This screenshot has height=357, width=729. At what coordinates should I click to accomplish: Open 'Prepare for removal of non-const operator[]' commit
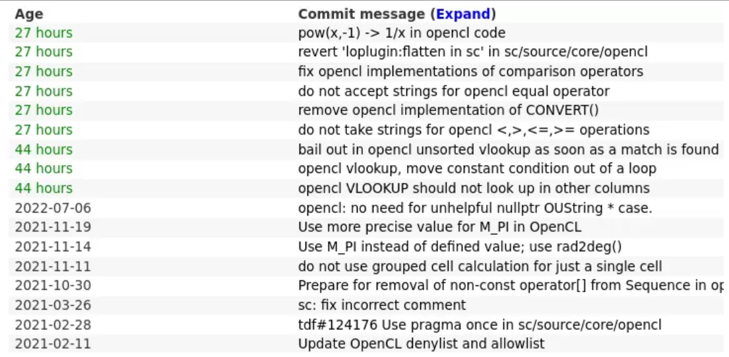[508, 286]
